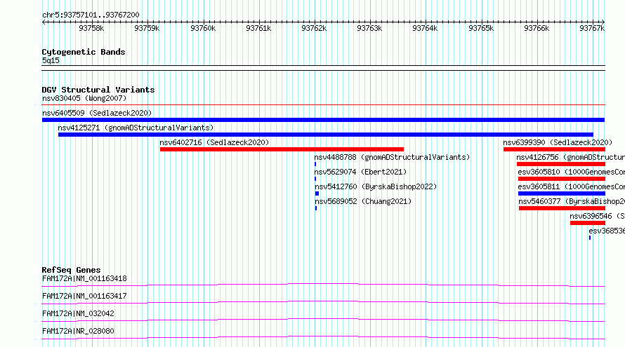Screen dimensions: 625x347
Task: Click the blue bar under esv3605811
Action: coord(562,193)
